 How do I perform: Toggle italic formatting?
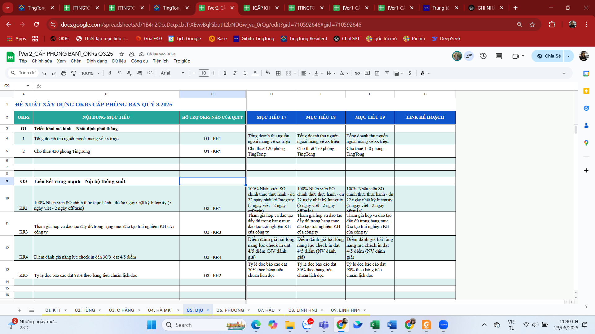point(235,73)
